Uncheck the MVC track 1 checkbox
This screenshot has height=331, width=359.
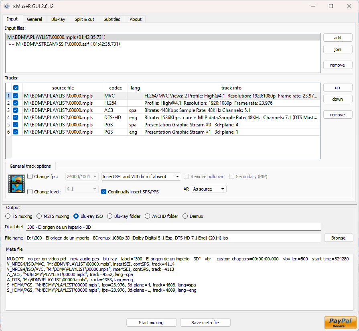tap(16, 96)
